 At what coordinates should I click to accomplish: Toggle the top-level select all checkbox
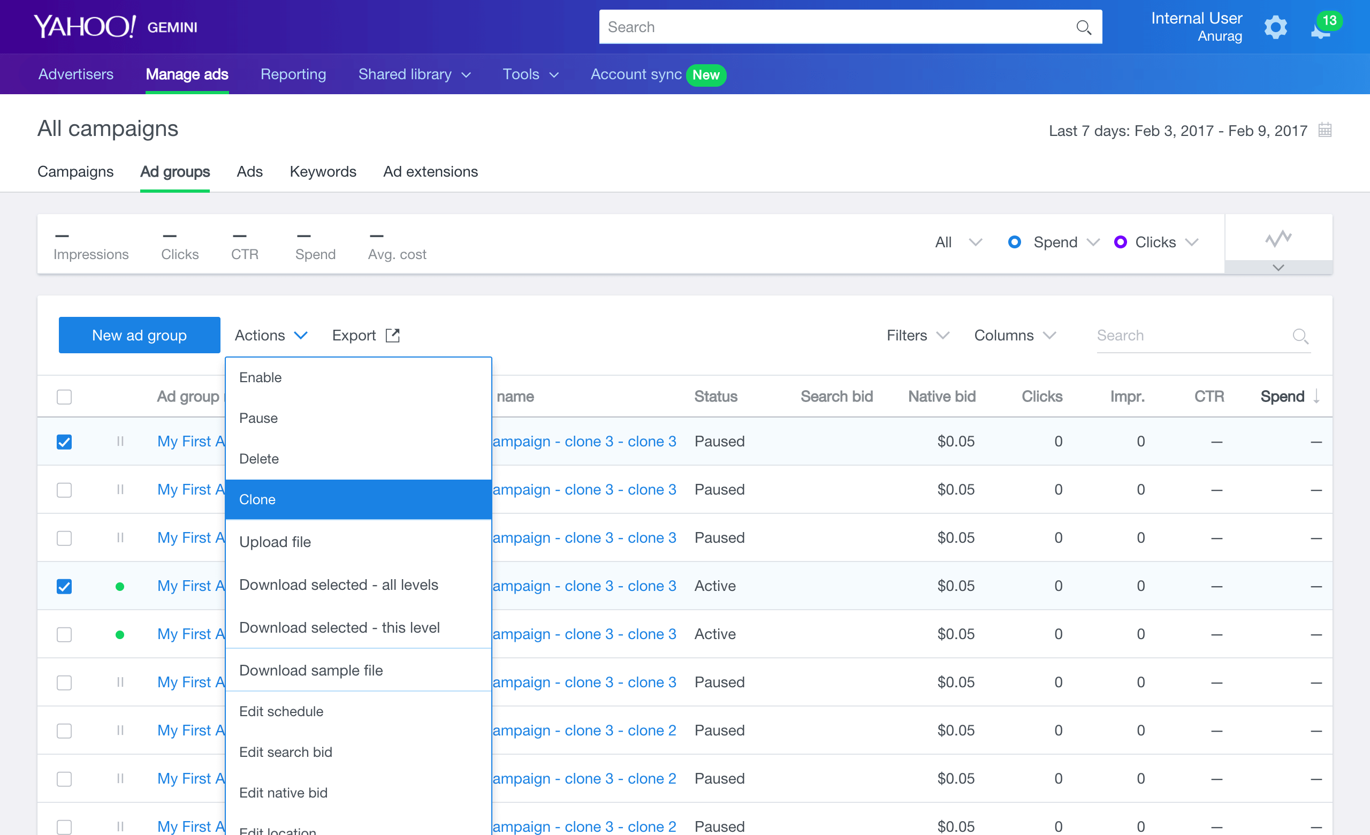point(65,398)
